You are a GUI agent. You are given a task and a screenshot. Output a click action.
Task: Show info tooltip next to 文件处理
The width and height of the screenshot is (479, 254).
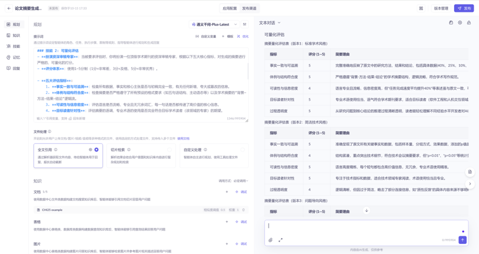coord(49,131)
